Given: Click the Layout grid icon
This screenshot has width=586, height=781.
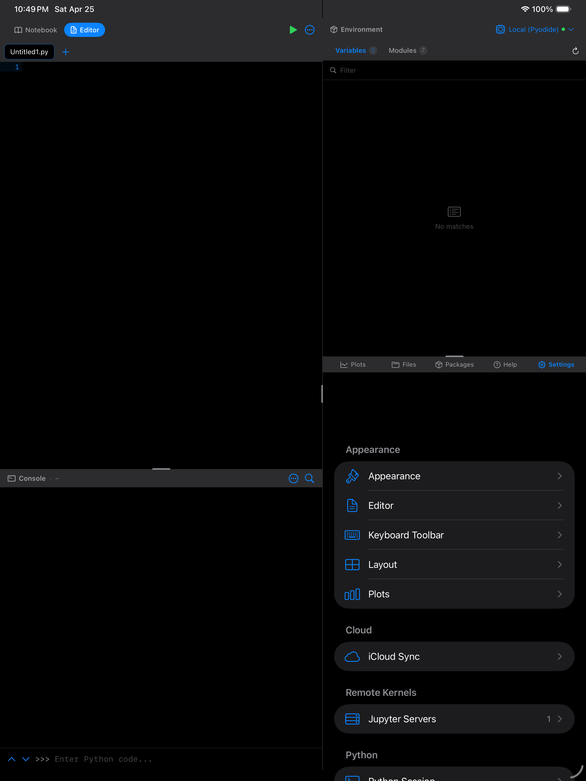Looking at the screenshot, I should point(352,564).
